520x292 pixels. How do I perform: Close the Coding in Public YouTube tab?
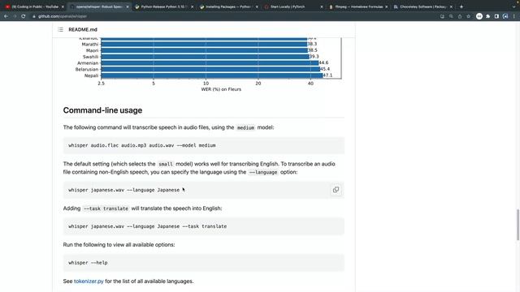[63, 6]
